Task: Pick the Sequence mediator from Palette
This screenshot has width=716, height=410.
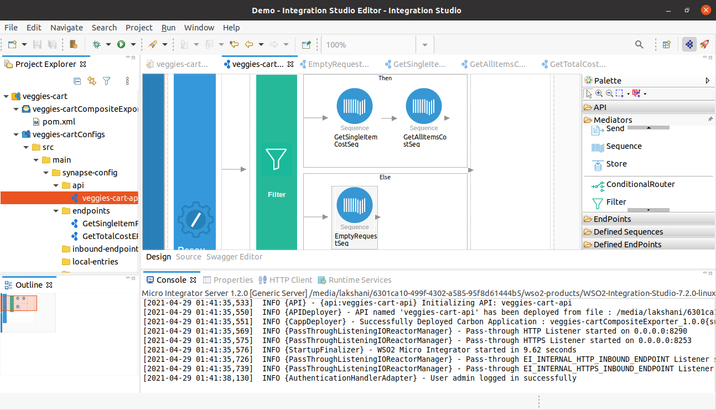Action: [x=617, y=147]
